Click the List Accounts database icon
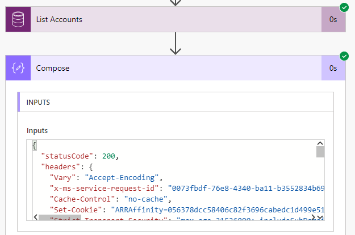 [x=18, y=19]
